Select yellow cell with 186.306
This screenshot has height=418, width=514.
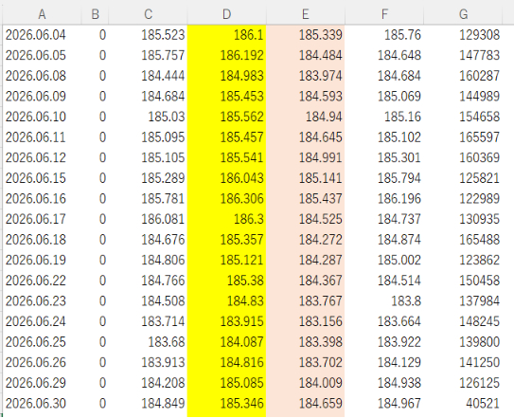[226, 199]
